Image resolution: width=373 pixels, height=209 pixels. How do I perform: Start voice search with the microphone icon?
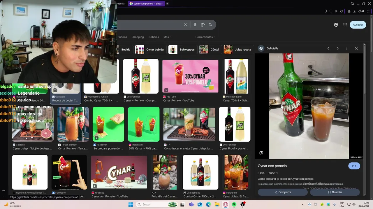[195, 25]
